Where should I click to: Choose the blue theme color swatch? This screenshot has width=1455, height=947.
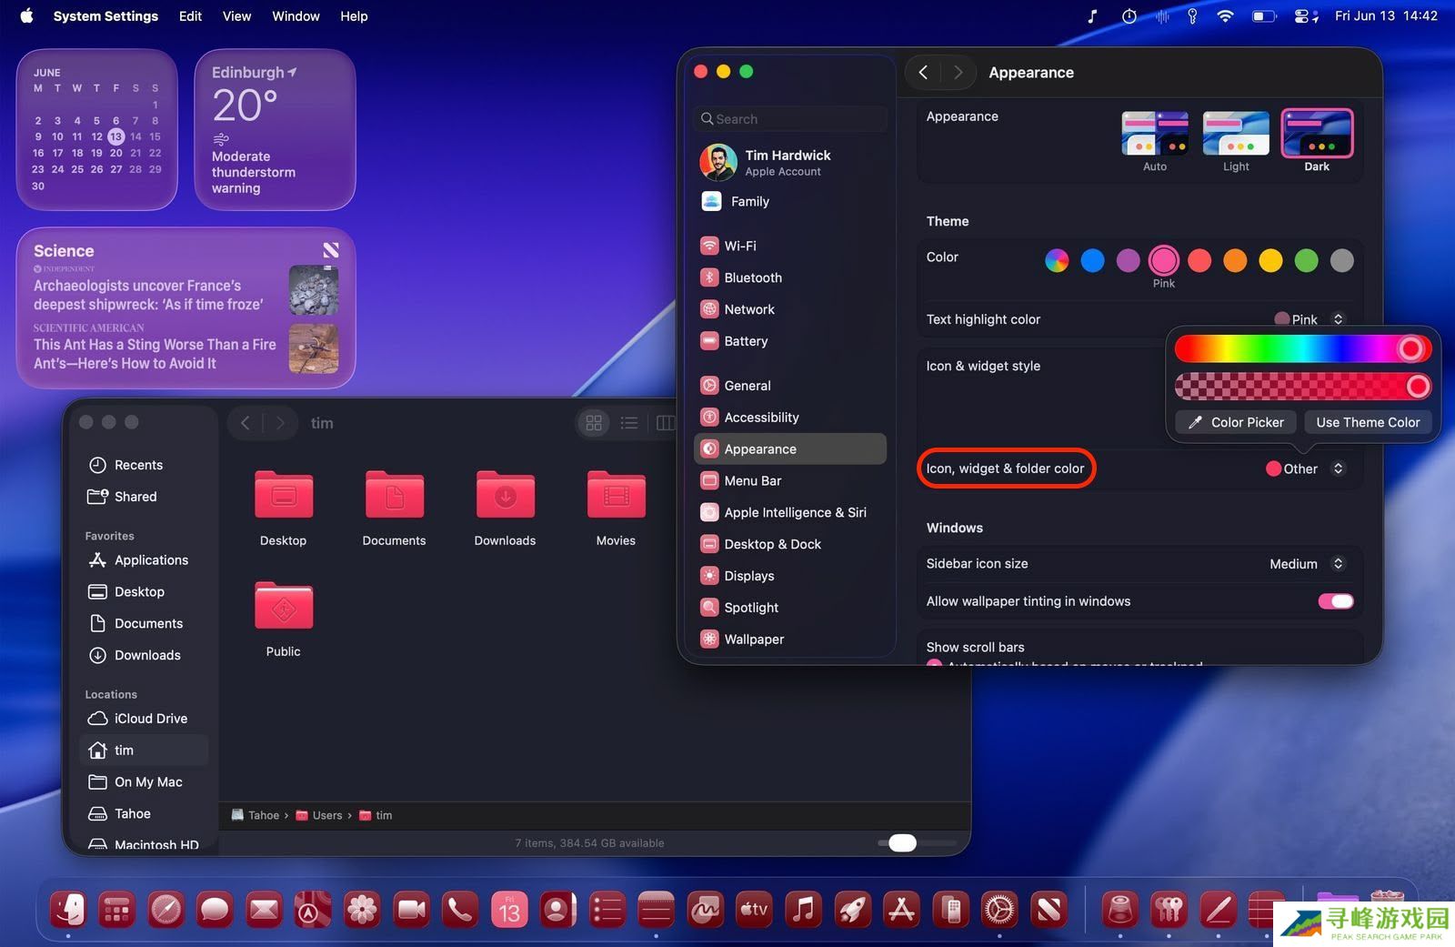click(x=1092, y=261)
